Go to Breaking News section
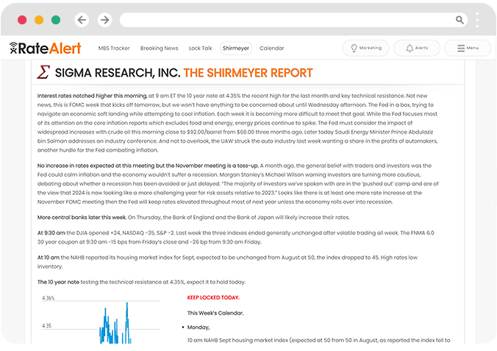This screenshot has height=351, width=497. click(159, 49)
